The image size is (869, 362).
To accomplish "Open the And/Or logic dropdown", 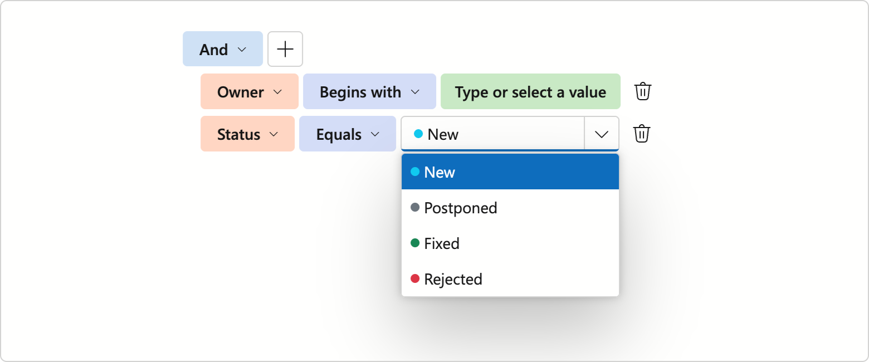I will point(222,49).
